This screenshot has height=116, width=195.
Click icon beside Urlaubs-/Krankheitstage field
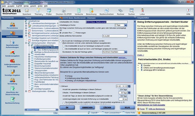coord(129,93)
